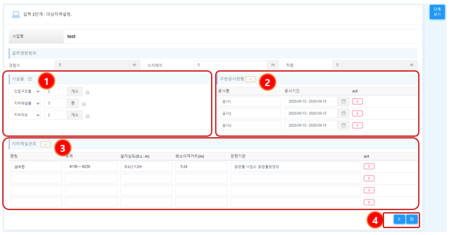Delete the 상수관 pipeline row with X button
452x235 pixels.
(x=369, y=166)
